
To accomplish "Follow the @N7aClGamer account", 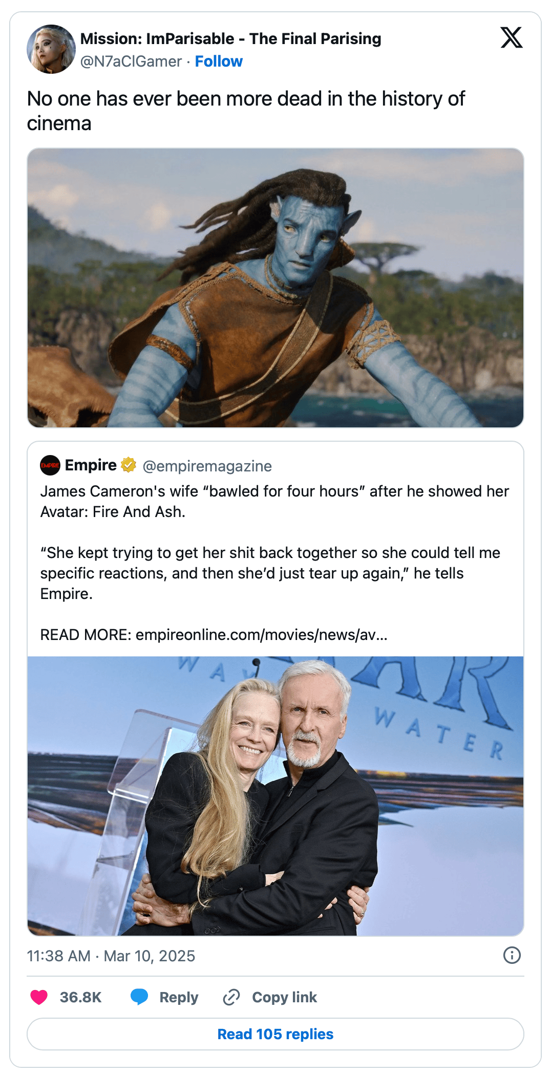I will pos(219,61).
